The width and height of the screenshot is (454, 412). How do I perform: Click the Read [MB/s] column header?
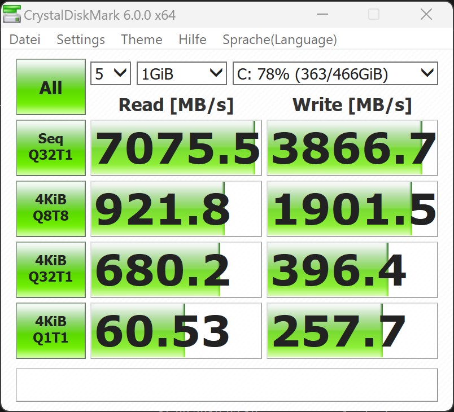176,105
